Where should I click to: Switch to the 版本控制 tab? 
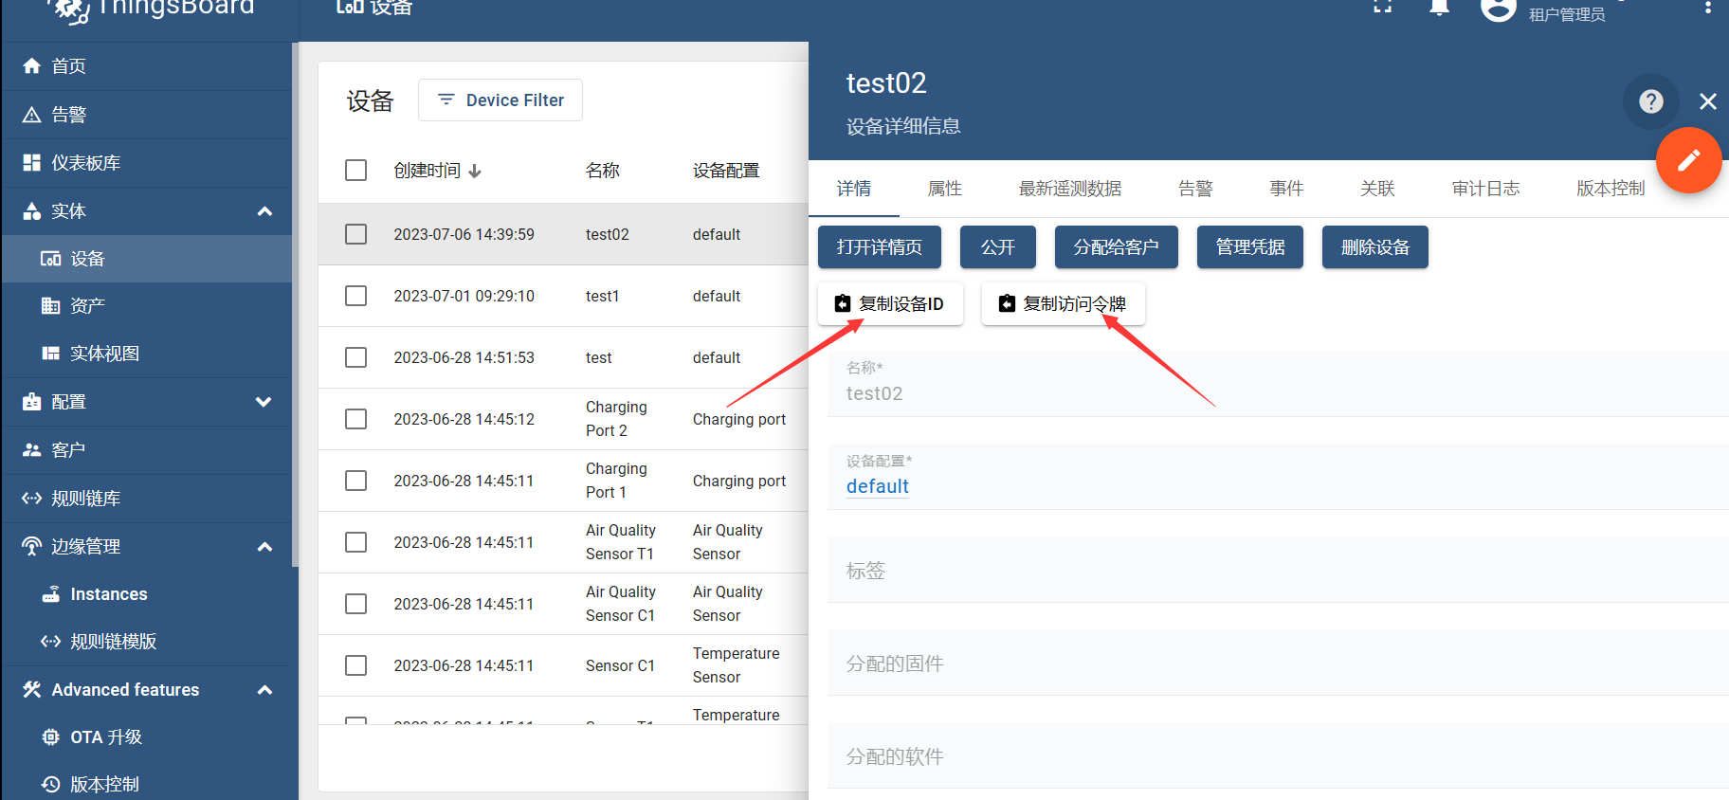tap(1611, 189)
